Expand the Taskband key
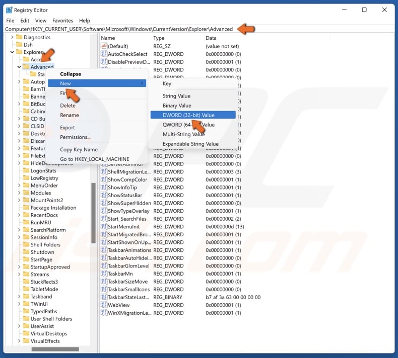This screenshot has height=358, width=398. tap(19, 297)
